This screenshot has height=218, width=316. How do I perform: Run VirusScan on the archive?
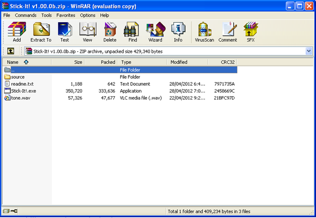point(204,32)
